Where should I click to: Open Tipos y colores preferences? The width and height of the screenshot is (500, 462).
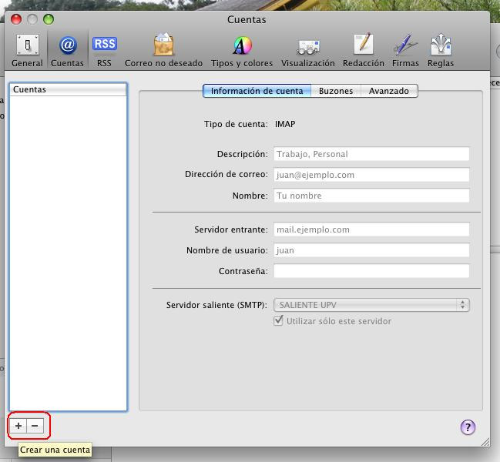click(242, 50)
